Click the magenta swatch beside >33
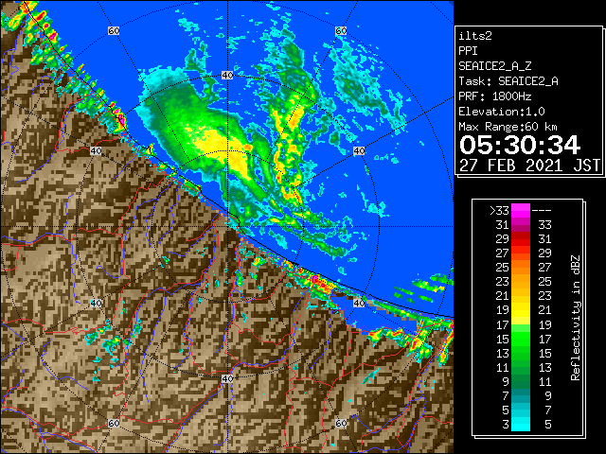This screenshot has height=454, width=606. 521,210
